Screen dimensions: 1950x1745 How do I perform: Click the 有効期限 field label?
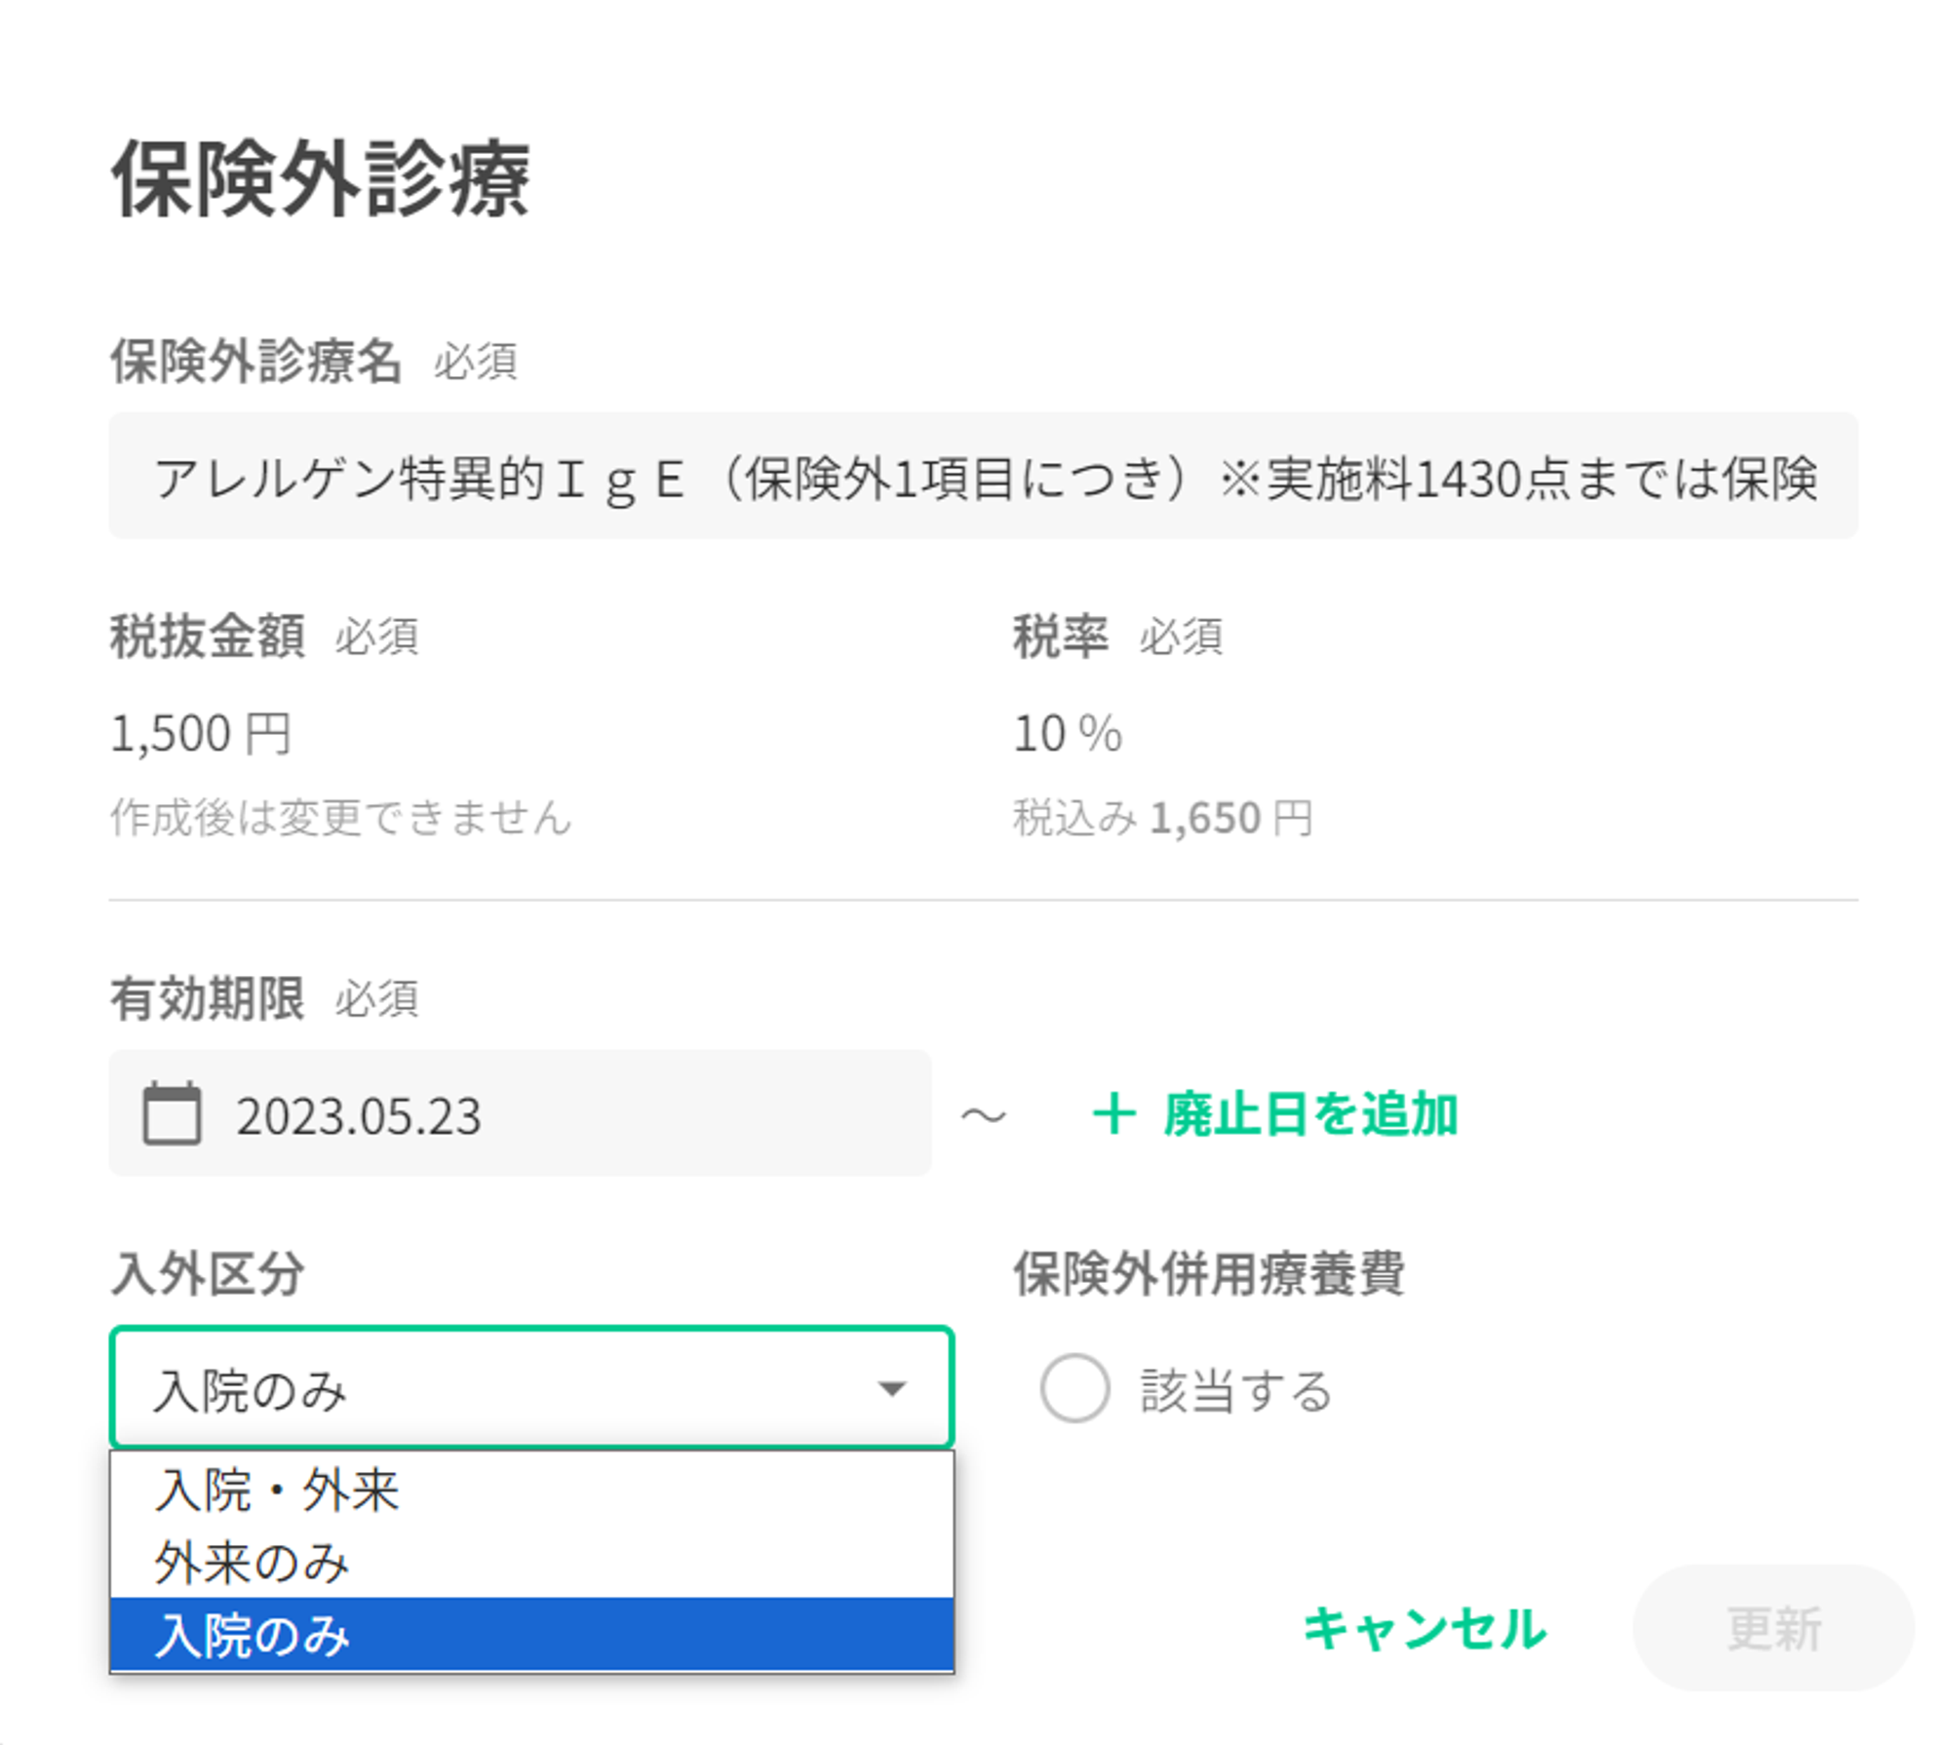tap(207, 998)
